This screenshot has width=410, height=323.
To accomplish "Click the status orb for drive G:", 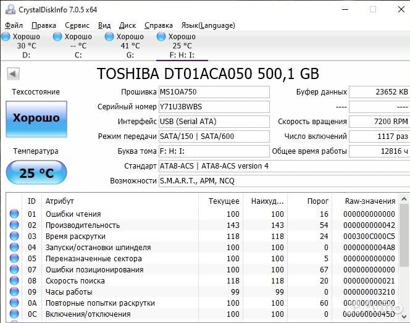I will point(109,36).
